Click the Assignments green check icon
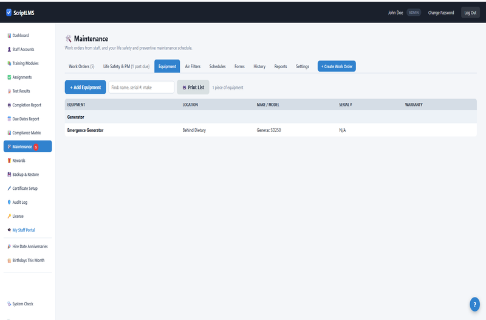This screenshot has width=486, height=320. [9, 77]
